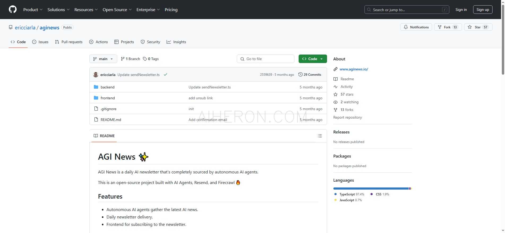The width and height of the screenshot is (505, 233).
Task: Open the Add confirmation email commit
Action: click(x=208, y=120)
